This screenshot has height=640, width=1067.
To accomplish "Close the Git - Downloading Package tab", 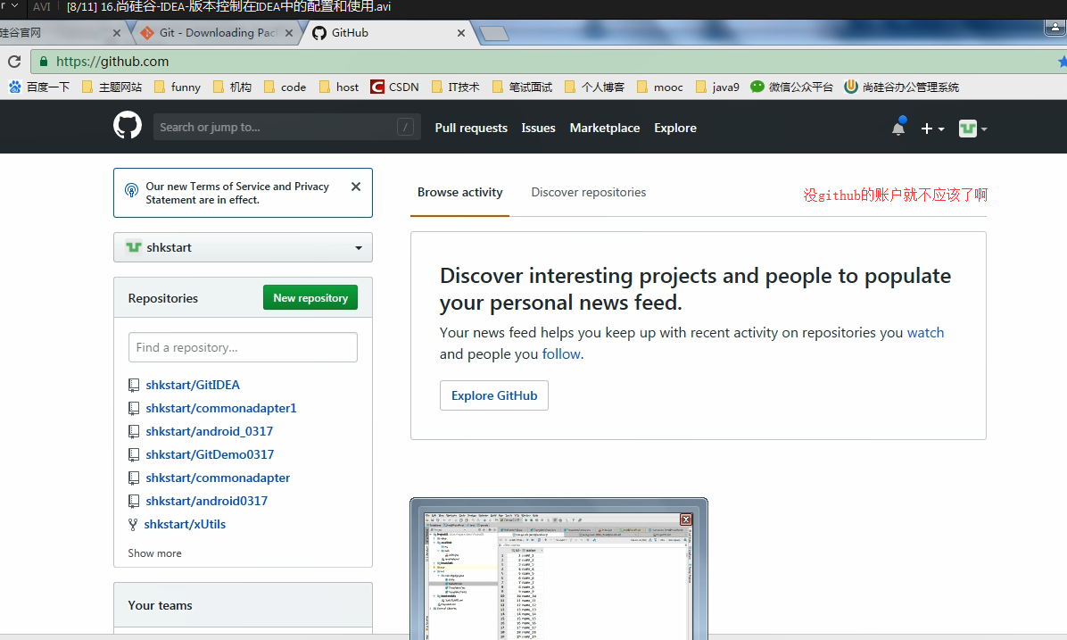I will [x=289, y=33].
